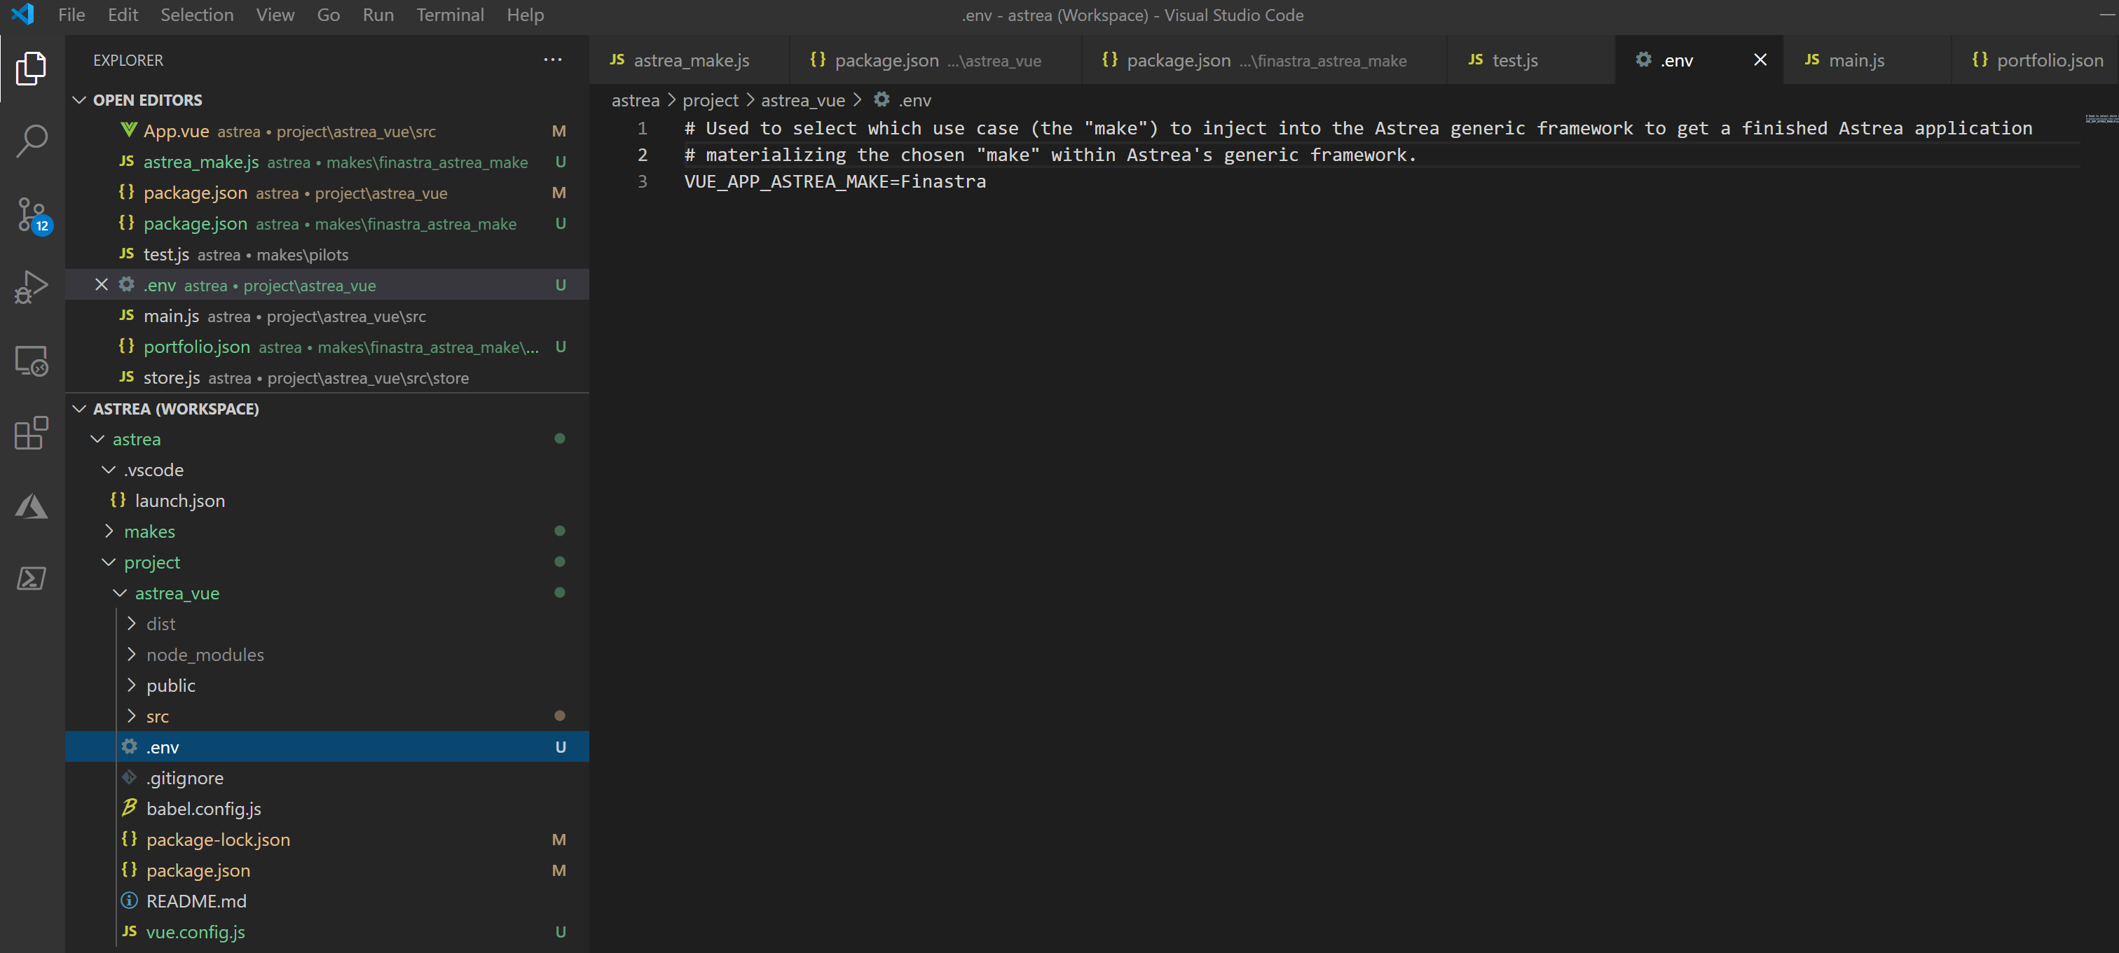
Task: Open the Run and Debug view
Action: 32,287
